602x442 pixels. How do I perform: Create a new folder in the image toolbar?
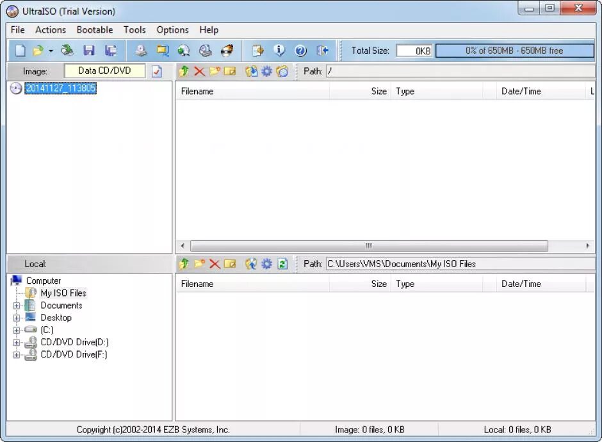click(x=215, y=71)
